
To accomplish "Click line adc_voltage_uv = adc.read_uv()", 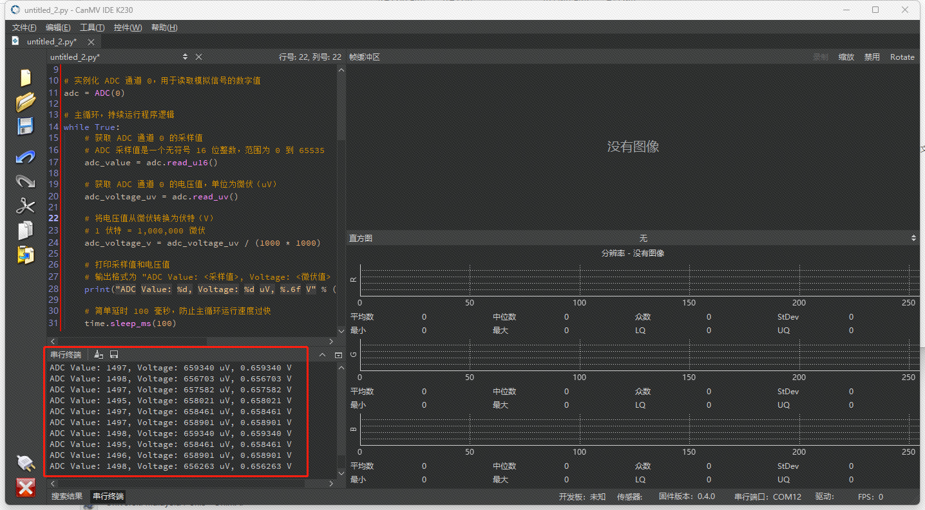I will [x=161, y=196].
